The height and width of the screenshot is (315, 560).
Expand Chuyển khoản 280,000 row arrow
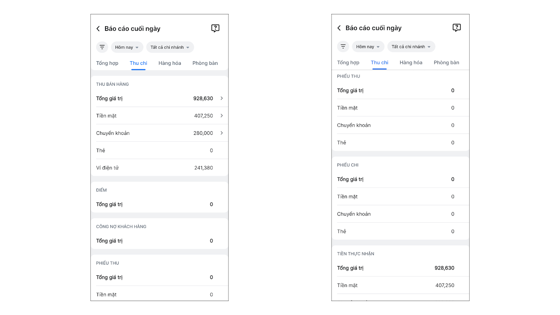pyautogui.click(x=222, y=133)
